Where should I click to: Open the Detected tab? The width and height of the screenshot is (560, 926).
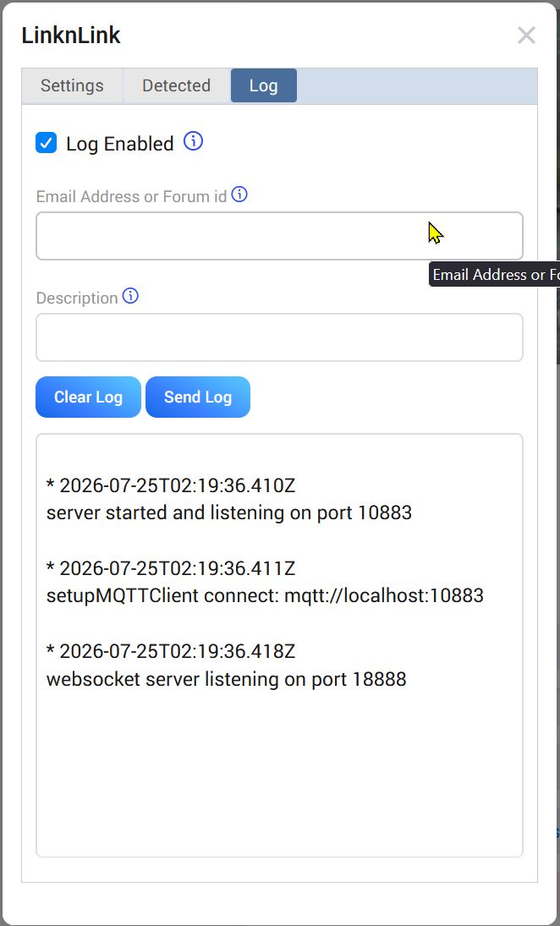click(177, 85)
